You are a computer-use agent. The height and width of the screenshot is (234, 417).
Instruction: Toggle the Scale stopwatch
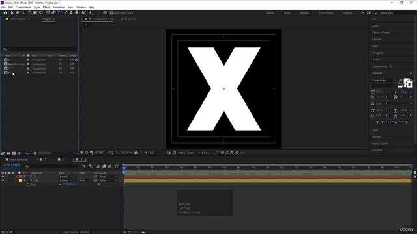click(x=28, y=185)
